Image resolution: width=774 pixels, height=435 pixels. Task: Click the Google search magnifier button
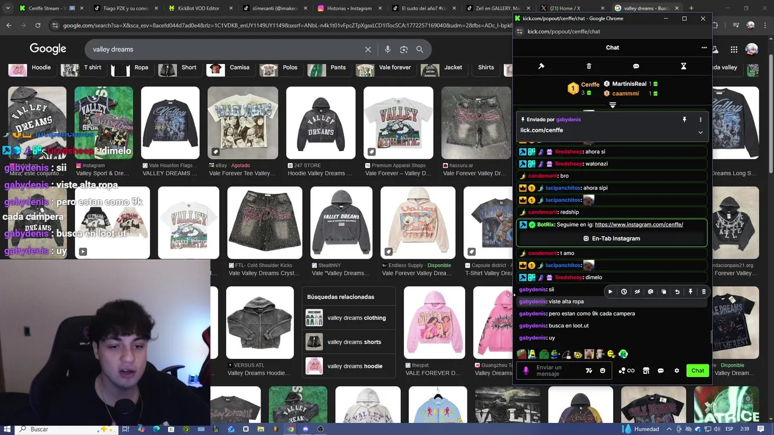click(420, 50)
